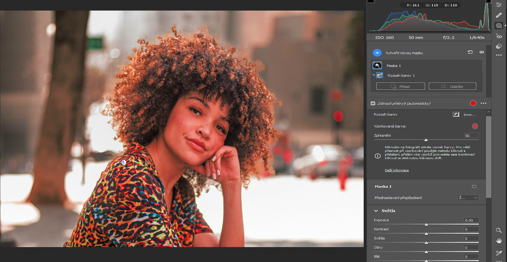Viewport: 507px width, 262px height.
Task: Toggle Zobrazit překrytí checkbox
Action: (373, 103)
